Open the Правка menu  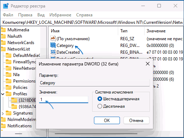25,15
